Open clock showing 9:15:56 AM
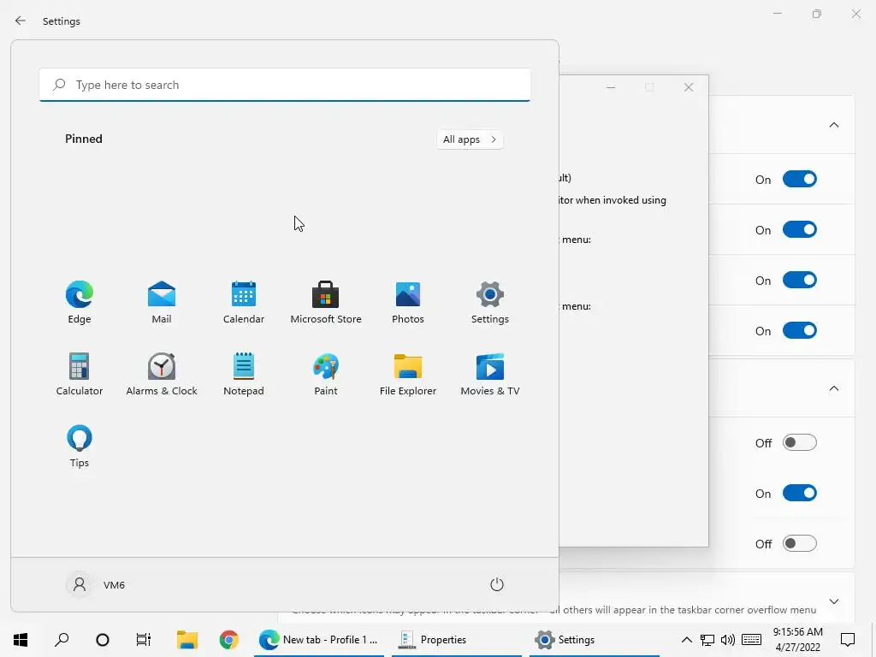The image size is (876, 657). point(798,640)
